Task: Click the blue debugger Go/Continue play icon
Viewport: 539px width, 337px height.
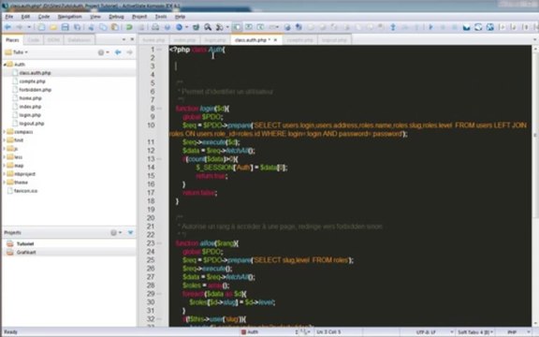Action: coord(431,27)
